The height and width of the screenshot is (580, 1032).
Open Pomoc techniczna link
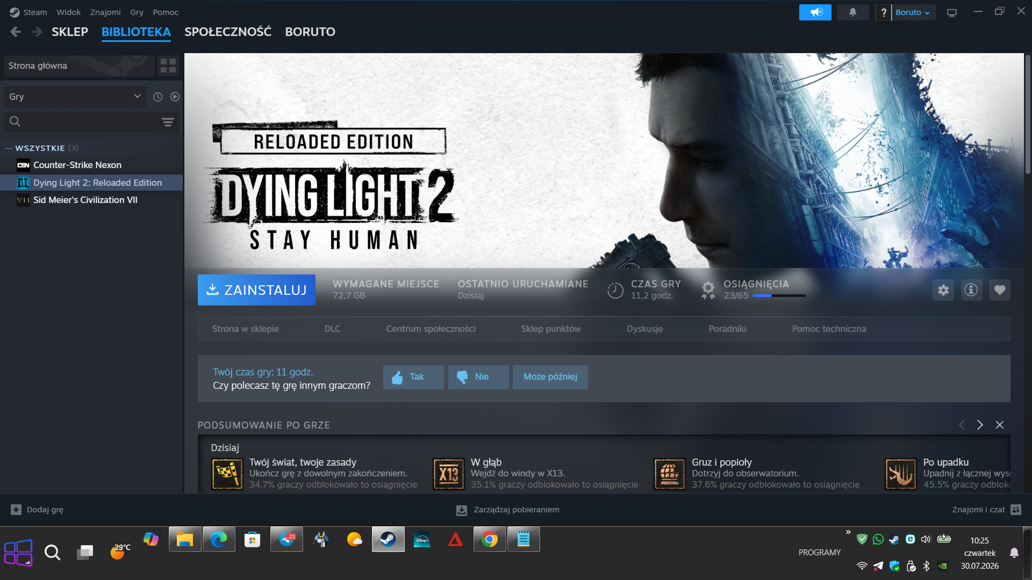pos(829,329)
